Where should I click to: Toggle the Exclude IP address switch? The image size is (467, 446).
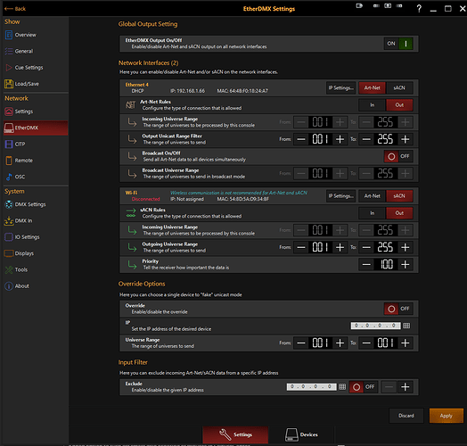364,387
